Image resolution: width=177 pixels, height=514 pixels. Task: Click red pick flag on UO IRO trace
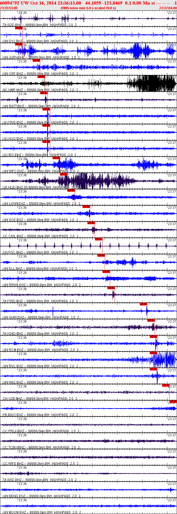pyautogui.click(x=46, y=142)
